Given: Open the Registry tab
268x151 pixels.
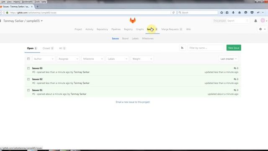Looking at the screenshot, I should click(x=129, y=29).
